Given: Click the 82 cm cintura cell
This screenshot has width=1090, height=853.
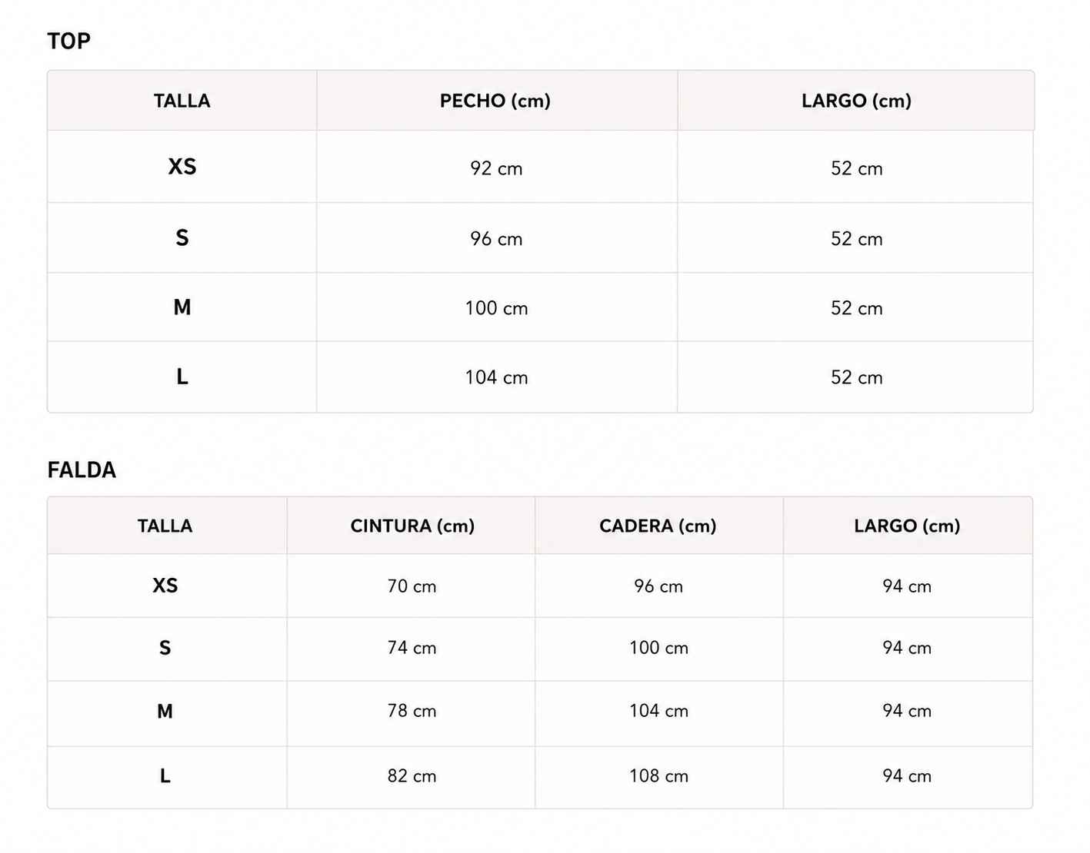Looking at the screenshot, I should pyautogui.click(x=412, y=776).
